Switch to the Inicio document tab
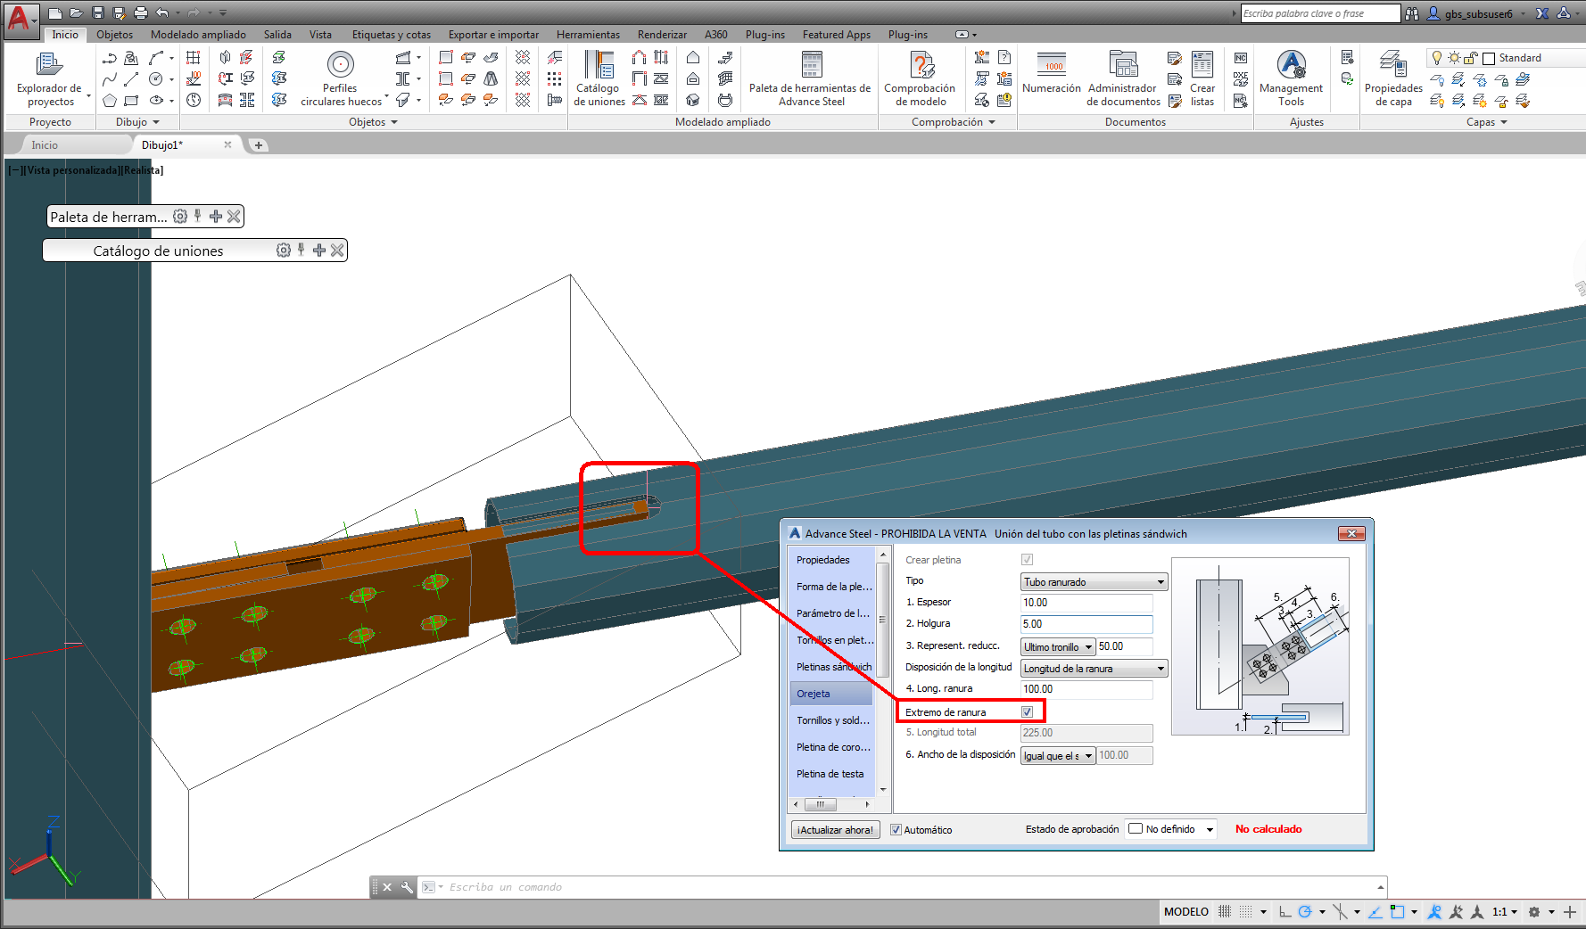Viewport: 1586px width, 929px height. (x=45, y=145)
